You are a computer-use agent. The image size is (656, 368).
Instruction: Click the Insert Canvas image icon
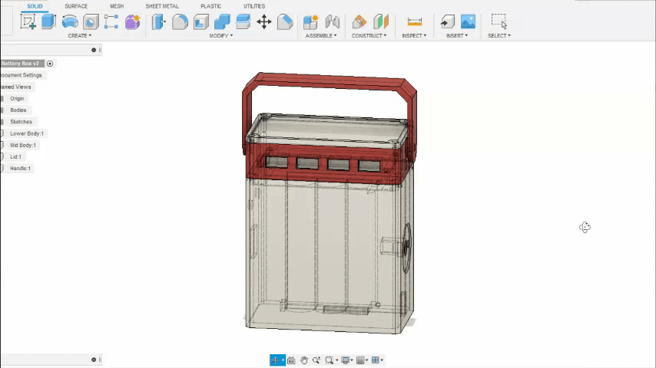point(468,21)
